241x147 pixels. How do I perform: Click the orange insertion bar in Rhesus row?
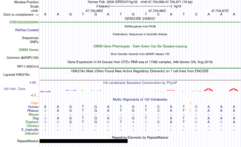pos(191,110)
